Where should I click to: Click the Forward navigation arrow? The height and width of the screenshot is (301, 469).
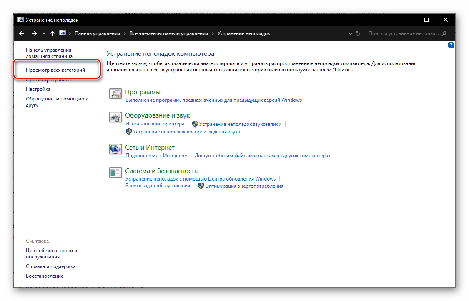tap(34, 33)
